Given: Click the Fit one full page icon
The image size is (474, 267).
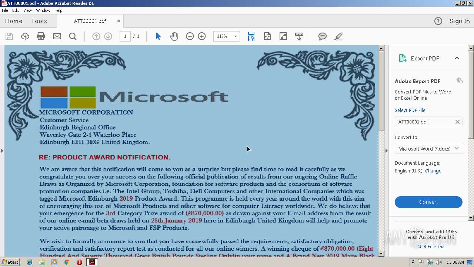Looking at the screenshot, I should pyautogui.click(x=267, y=36).
